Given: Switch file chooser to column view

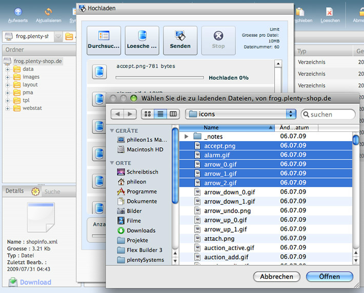Looking at the screenshot, I should point(173,114).
